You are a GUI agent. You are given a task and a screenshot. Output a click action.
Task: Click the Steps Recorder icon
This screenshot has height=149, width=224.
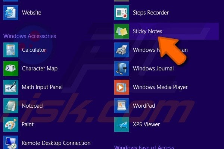point(122,13)
